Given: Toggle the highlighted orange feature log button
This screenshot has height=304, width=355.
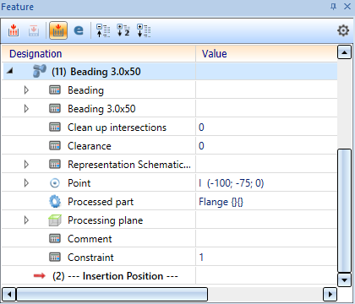Looking at the screenshot, I should click(58, 30).
